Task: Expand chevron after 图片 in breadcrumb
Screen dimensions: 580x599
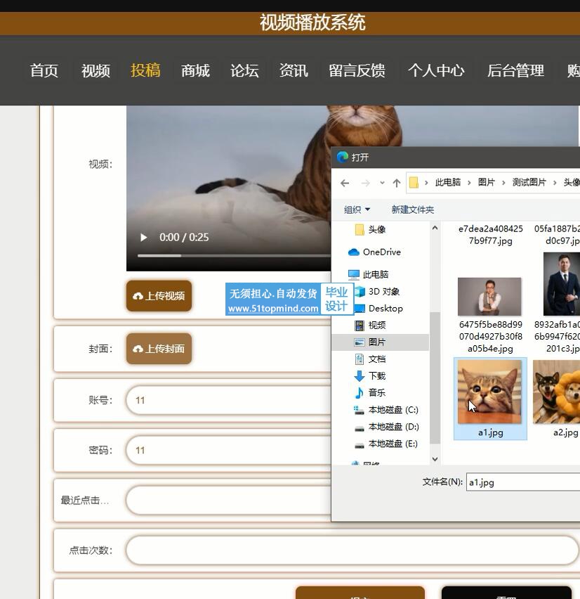Action: pos(503,183)
